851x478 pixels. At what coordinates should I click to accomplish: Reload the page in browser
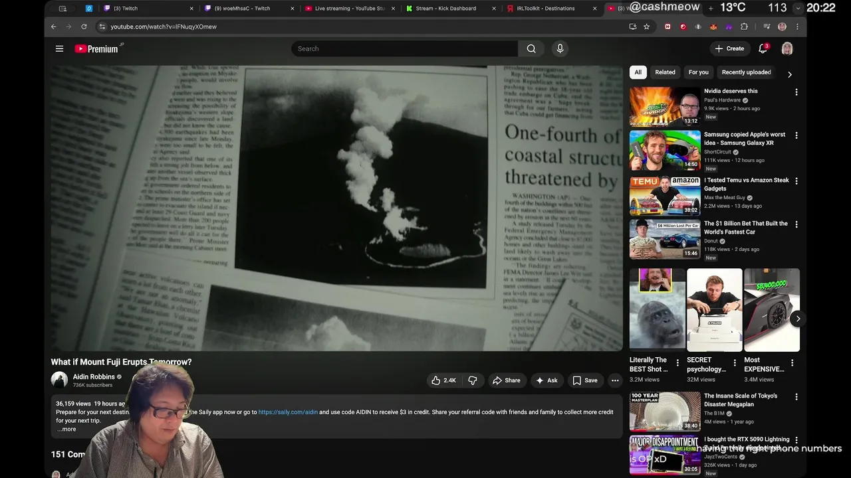84,27
